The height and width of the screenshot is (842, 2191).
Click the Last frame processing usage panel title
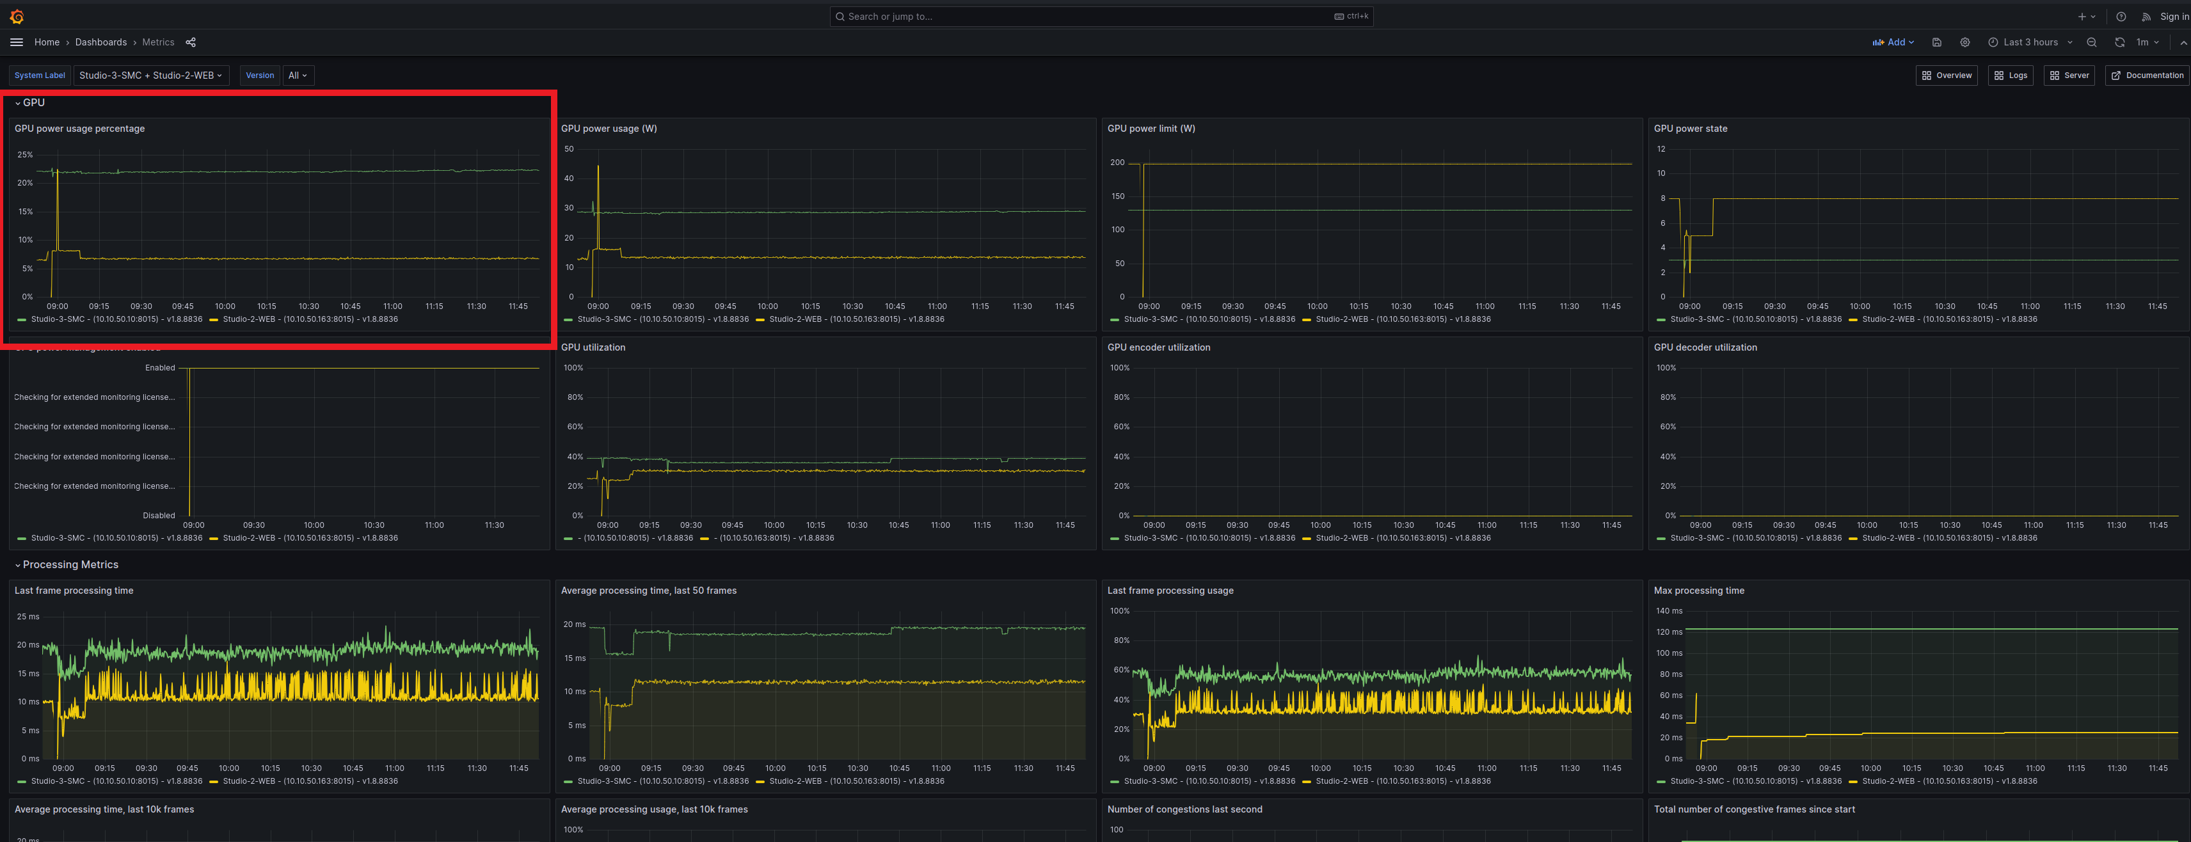tap(1170, 591)
